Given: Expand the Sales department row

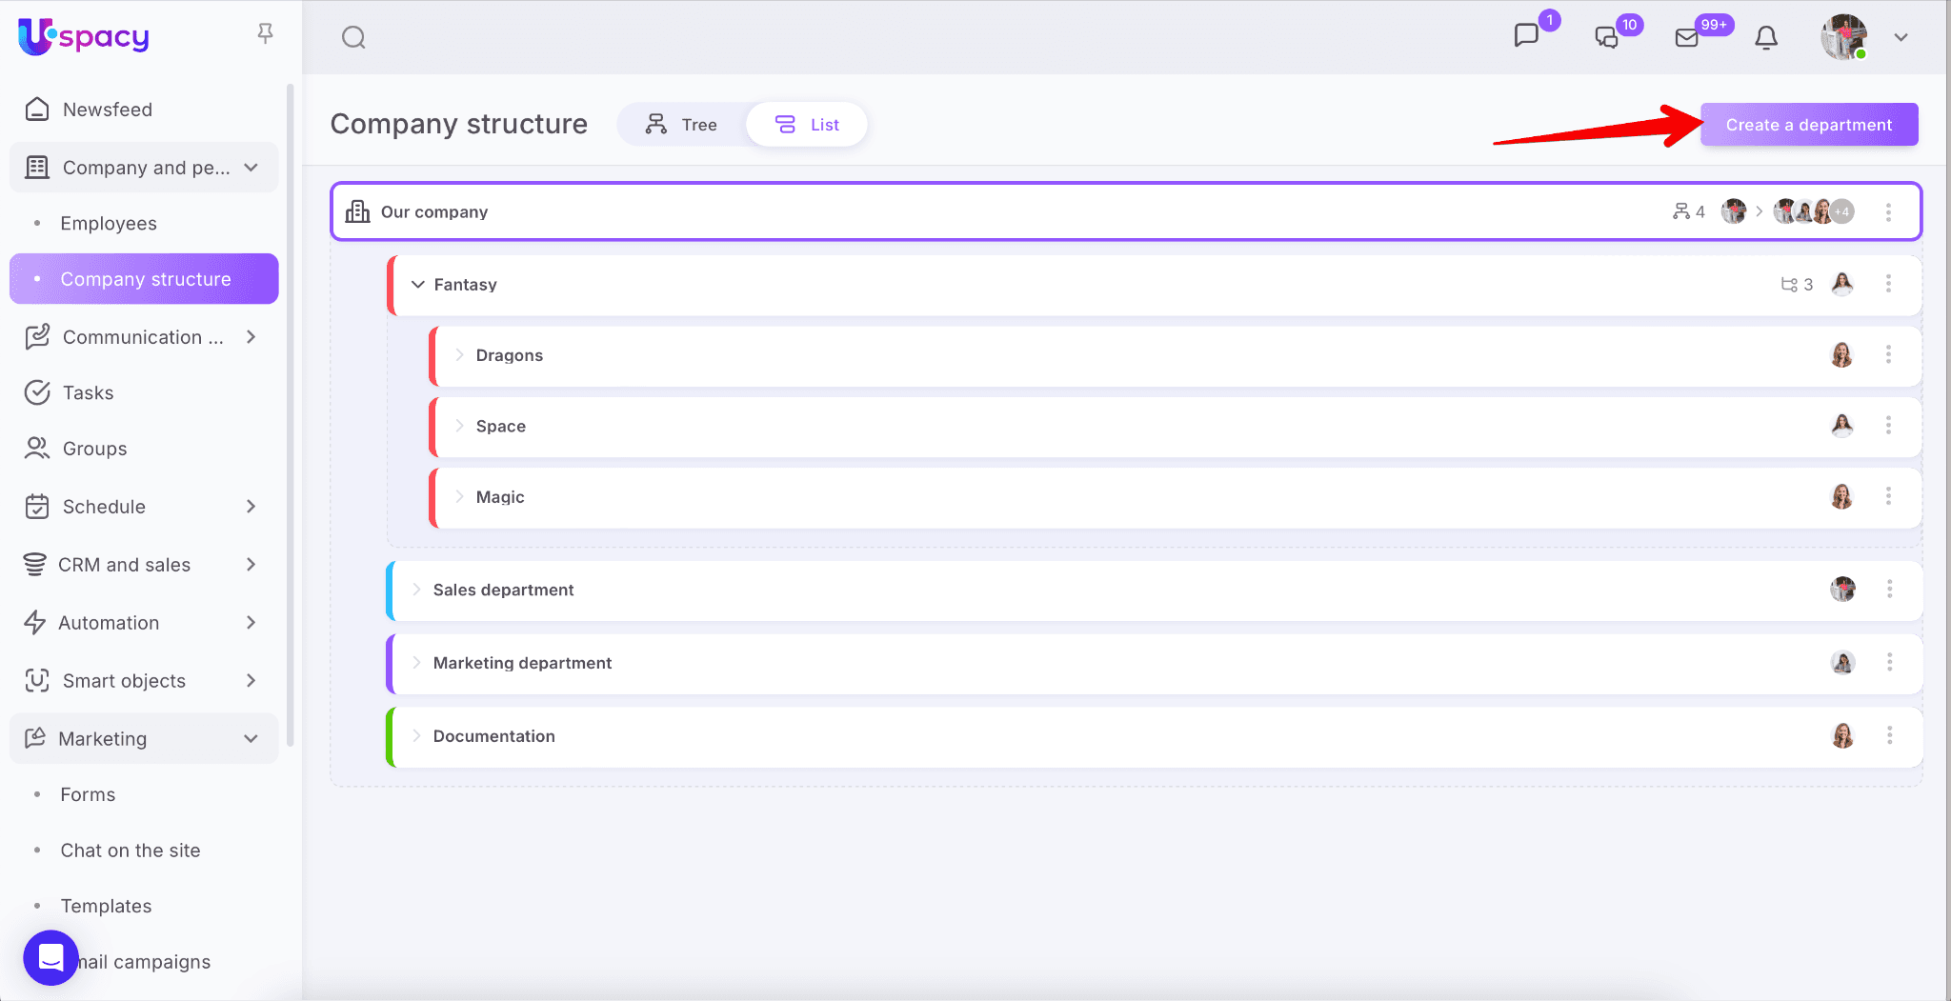Looking at the screenshot, I should (x=416, y=590).
